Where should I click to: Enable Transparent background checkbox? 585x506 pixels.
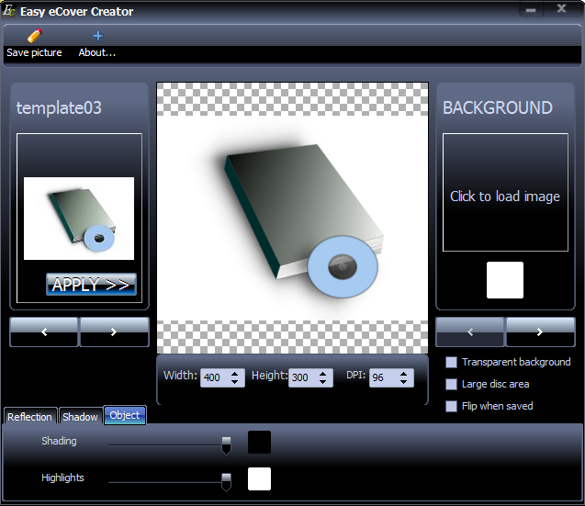pos(452,363)
